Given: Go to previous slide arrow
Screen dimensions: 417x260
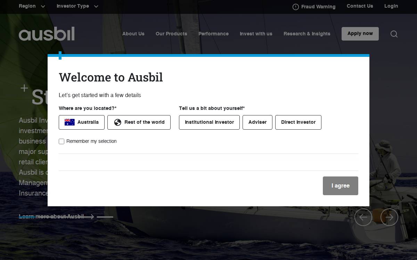Looking at the screenshot, I should pyautogui.click(x=363, y=217).
